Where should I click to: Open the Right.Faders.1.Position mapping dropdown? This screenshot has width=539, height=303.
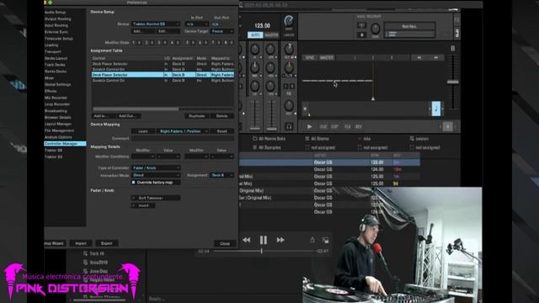(183, 131)
